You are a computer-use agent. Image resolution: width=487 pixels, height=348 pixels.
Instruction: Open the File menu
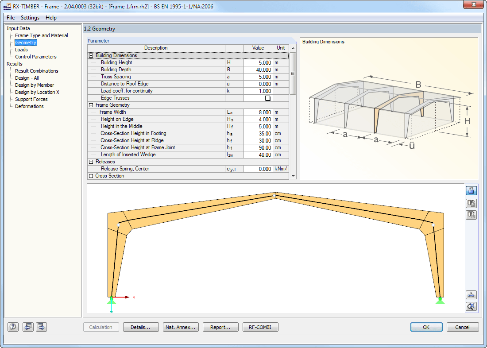11,18
